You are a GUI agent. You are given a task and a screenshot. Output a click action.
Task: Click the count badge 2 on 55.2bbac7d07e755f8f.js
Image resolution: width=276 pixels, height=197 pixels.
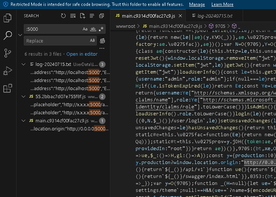tap(102, 97)
